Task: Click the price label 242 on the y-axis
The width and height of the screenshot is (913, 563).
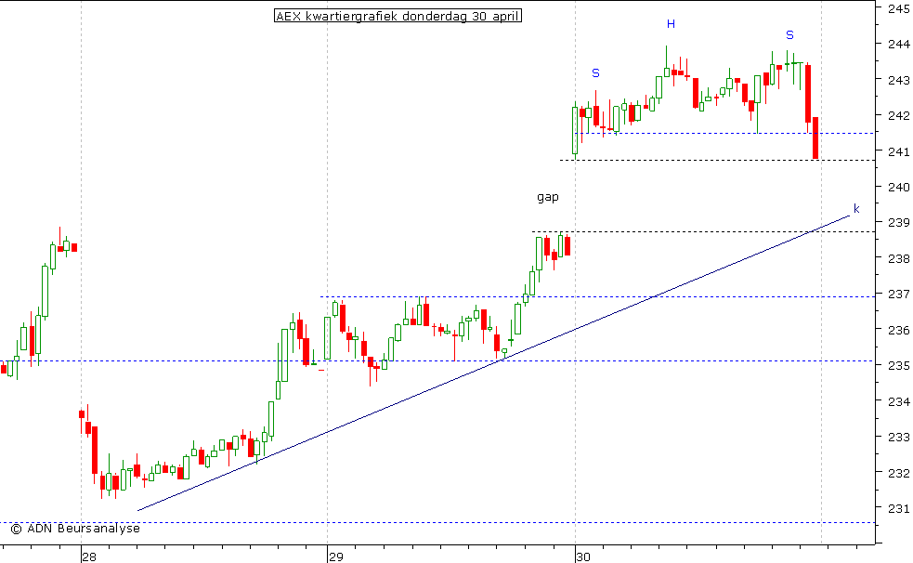Action: pos(899,116)
